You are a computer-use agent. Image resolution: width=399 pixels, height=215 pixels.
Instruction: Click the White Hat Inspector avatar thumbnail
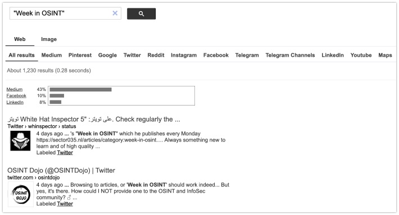coord(20,141)
